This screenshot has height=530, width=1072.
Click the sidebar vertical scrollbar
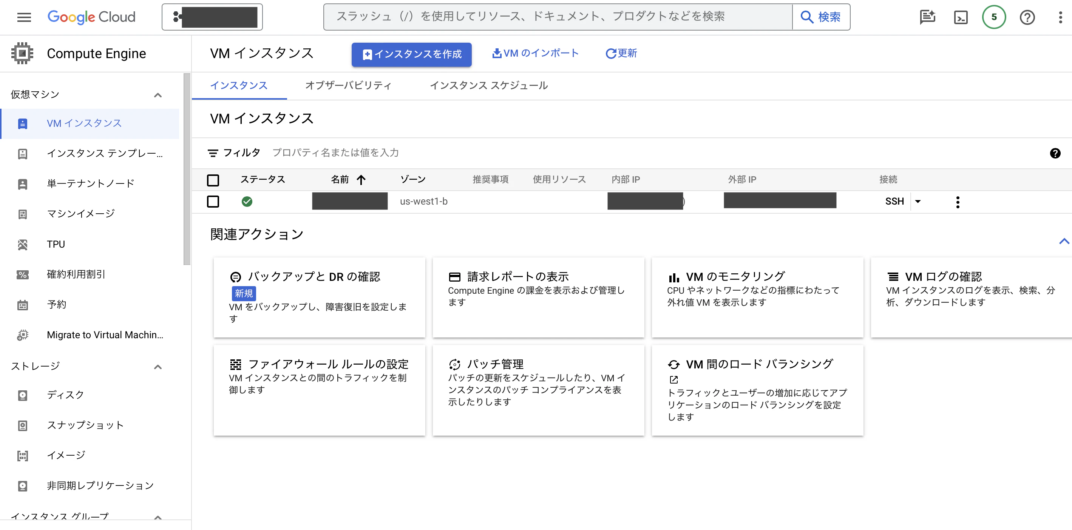click(187, 168)
